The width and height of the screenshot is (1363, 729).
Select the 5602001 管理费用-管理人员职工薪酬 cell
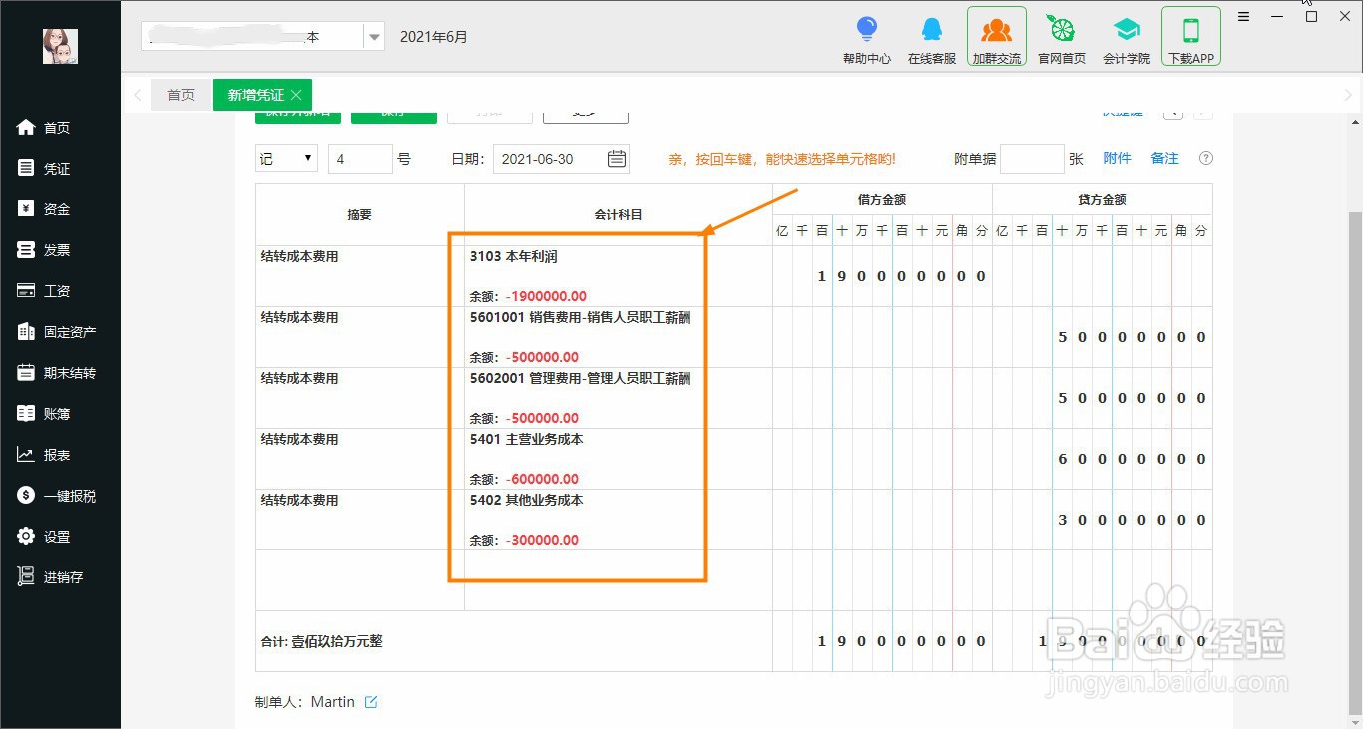point(618,398)
